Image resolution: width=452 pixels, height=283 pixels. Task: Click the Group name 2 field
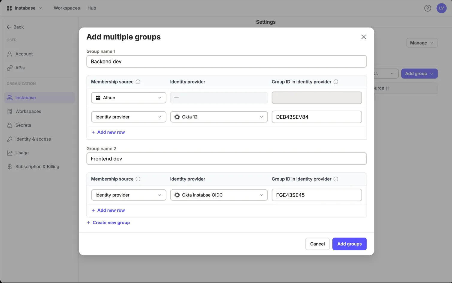[226, 159]
